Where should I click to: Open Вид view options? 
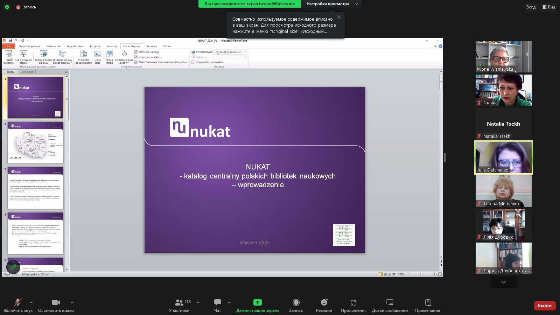(549, 7)
